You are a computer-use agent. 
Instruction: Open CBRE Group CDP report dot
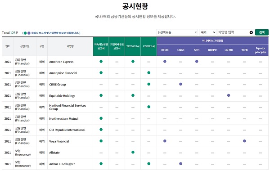coord(149,84)
